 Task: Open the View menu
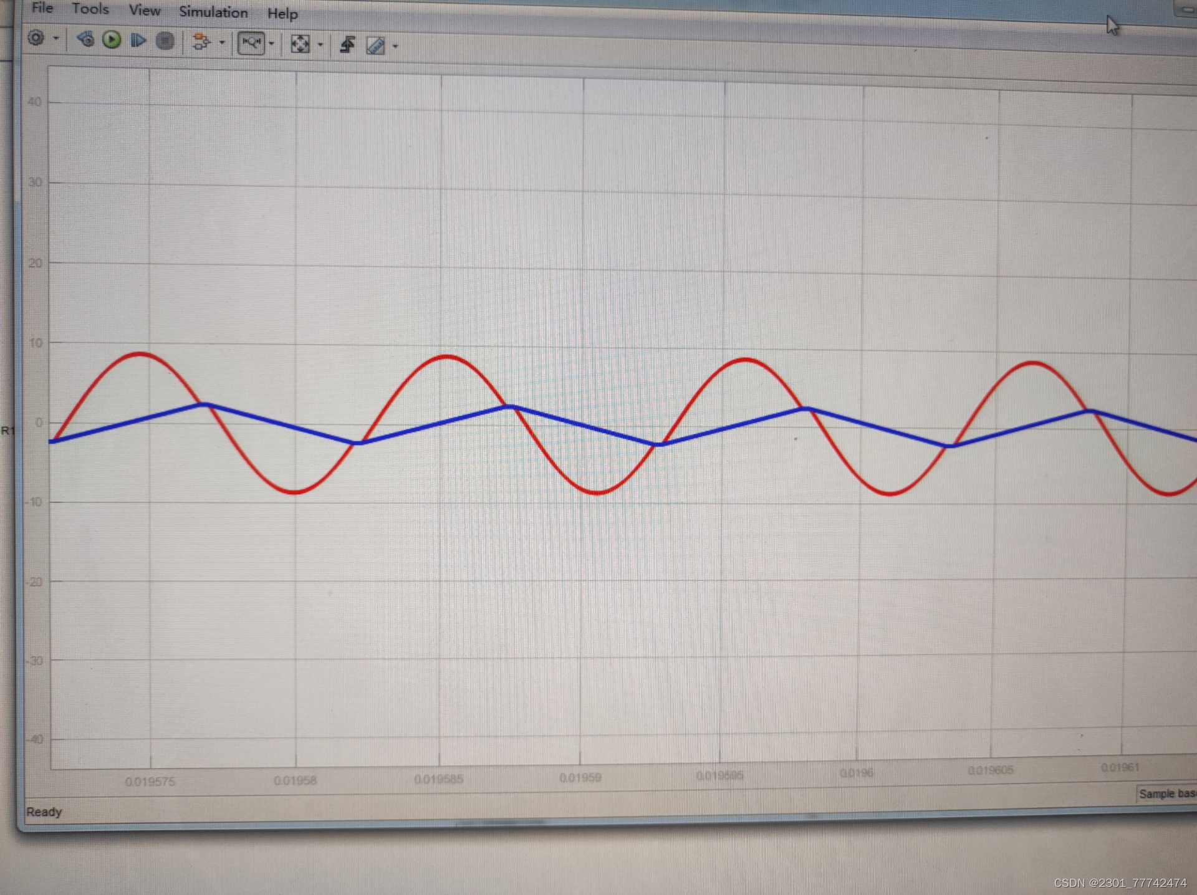coord(145,10)
